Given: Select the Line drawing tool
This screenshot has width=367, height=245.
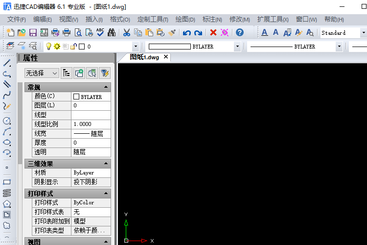Looking at the screenshot, I should pos(7,63).
